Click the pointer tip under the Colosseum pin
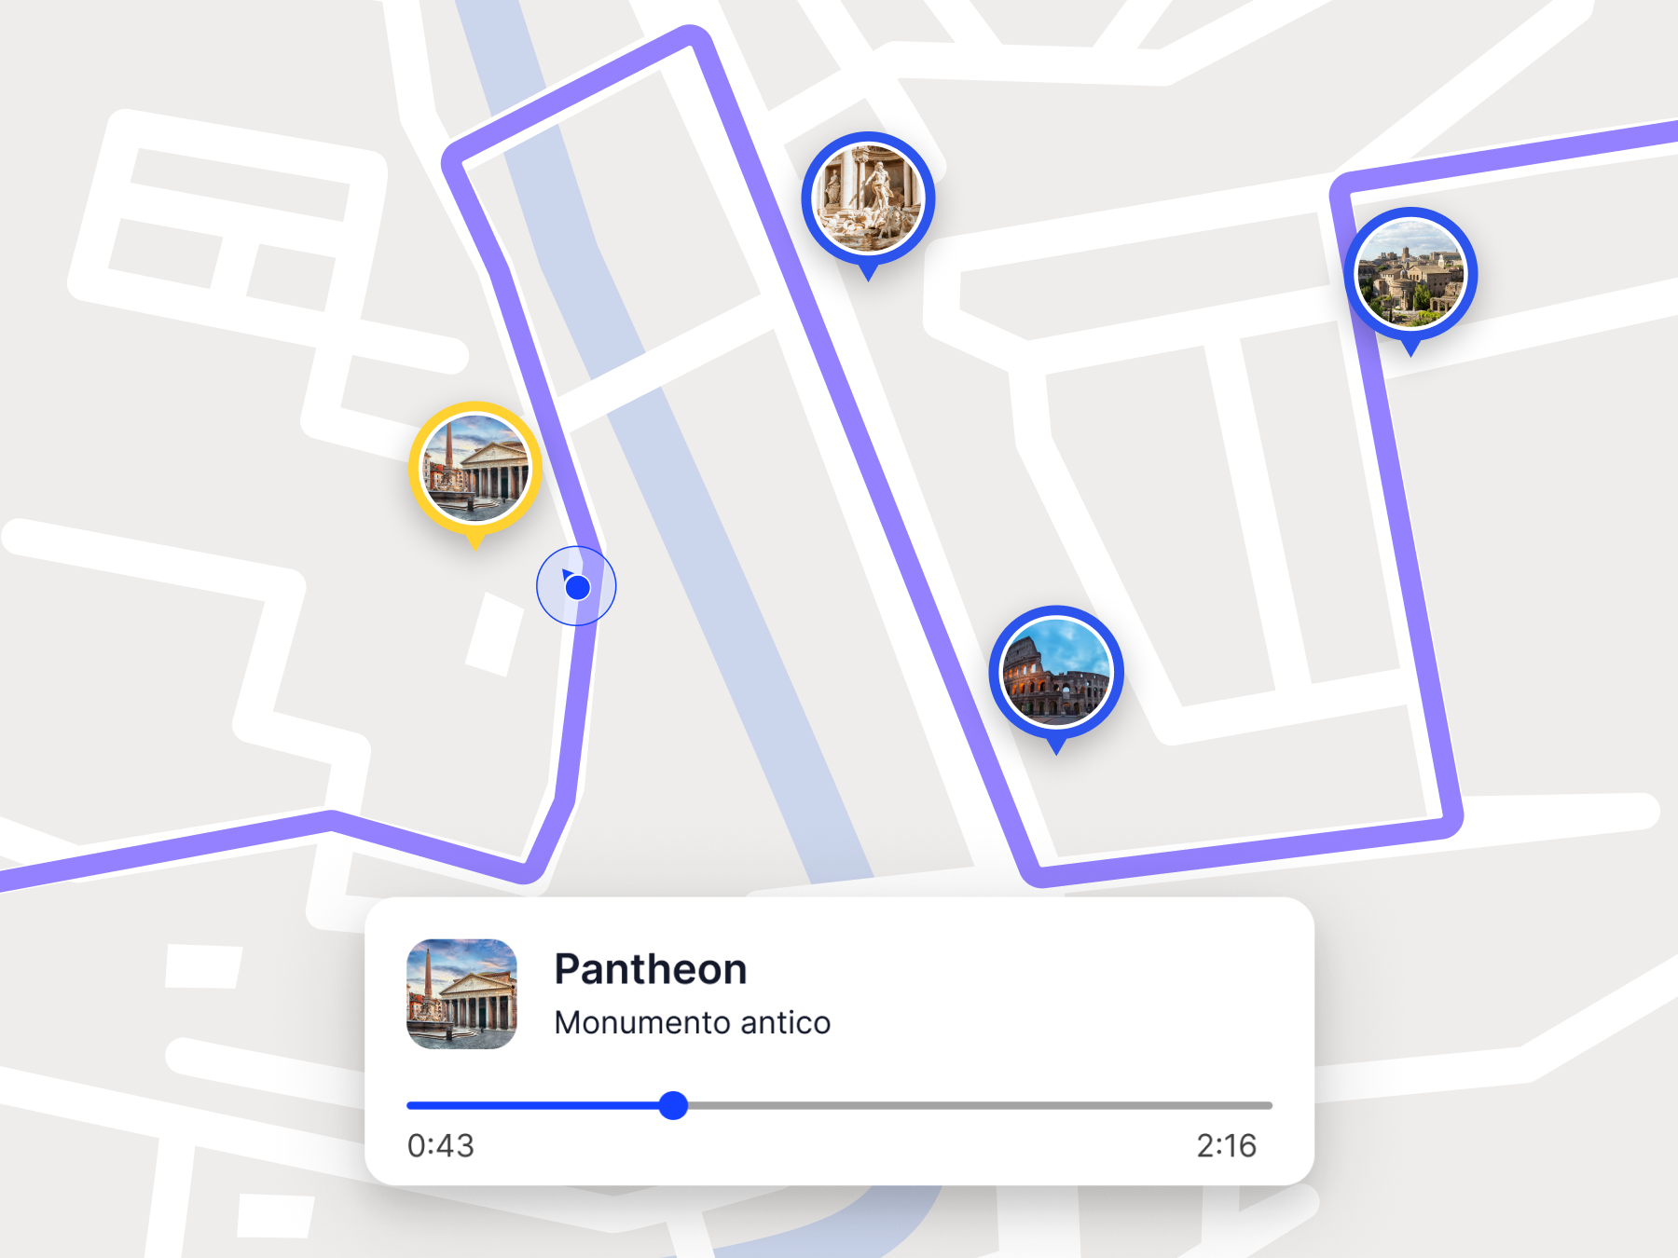The width and height of the screenshot is (1678, 1258). (x=1056, y=747)
